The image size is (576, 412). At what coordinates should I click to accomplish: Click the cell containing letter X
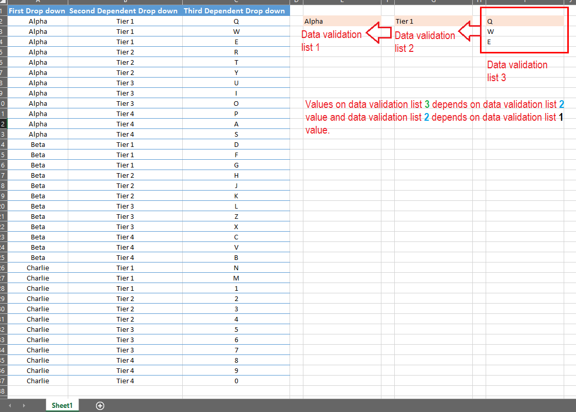pyautogui.click(x=236, y=227)
